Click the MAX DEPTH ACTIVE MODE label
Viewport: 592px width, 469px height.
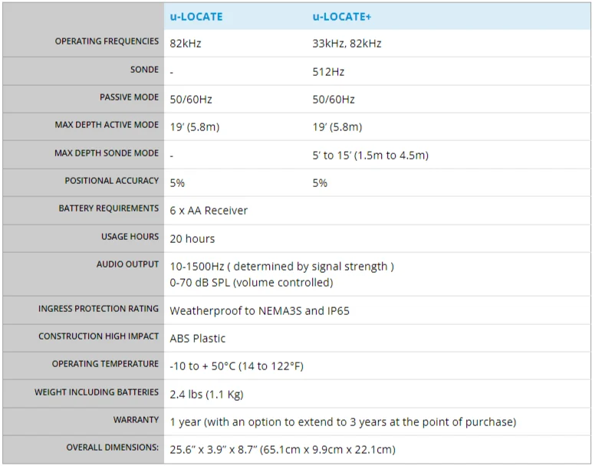(x=107, y=124)
